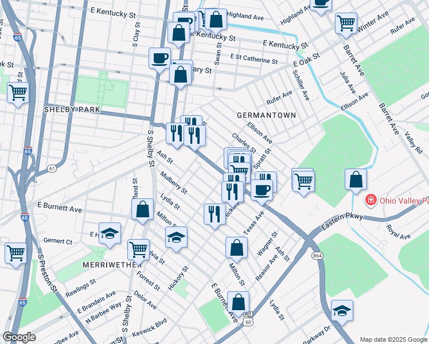Select the shopping cart marker on Barret Ave
The height and width of the screenshot is (344, 429).
[346, 25]
